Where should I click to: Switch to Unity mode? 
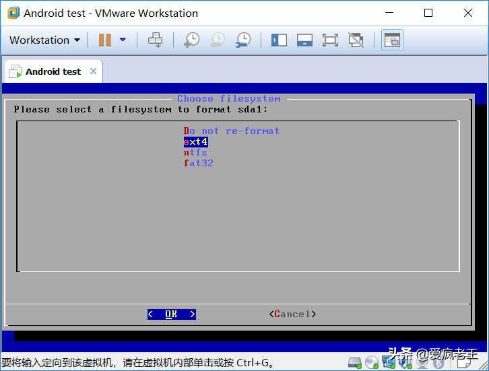coord(356,40)
